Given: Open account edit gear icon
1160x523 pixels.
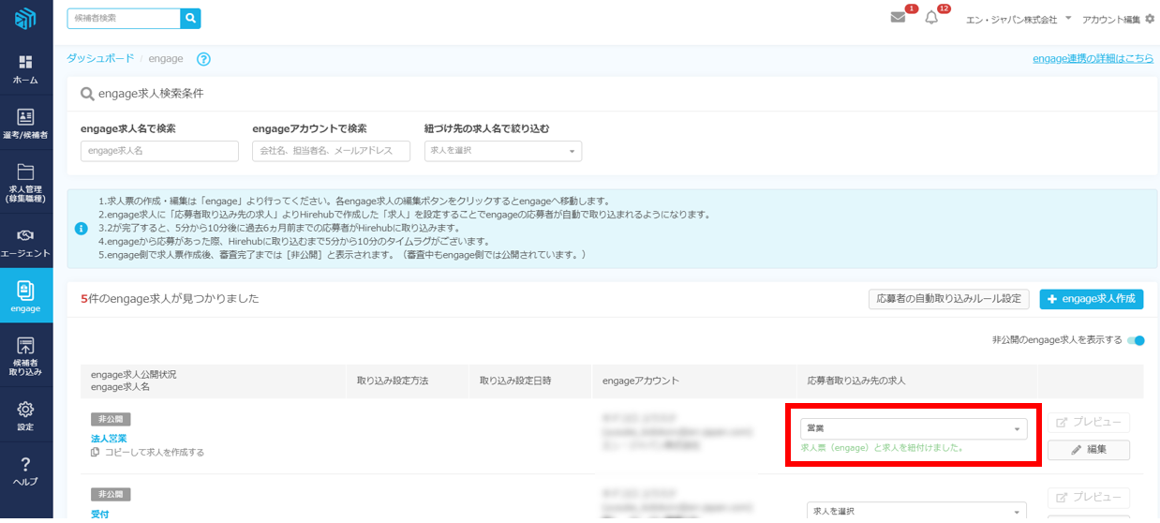Looking at the screenshot, I should point(1150,19).
